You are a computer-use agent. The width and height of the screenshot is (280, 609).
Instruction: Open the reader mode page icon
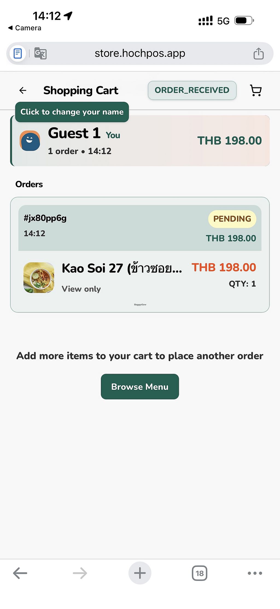[18, 53]
